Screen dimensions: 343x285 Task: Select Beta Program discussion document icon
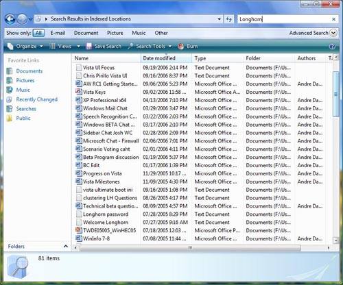click(79, 157)
